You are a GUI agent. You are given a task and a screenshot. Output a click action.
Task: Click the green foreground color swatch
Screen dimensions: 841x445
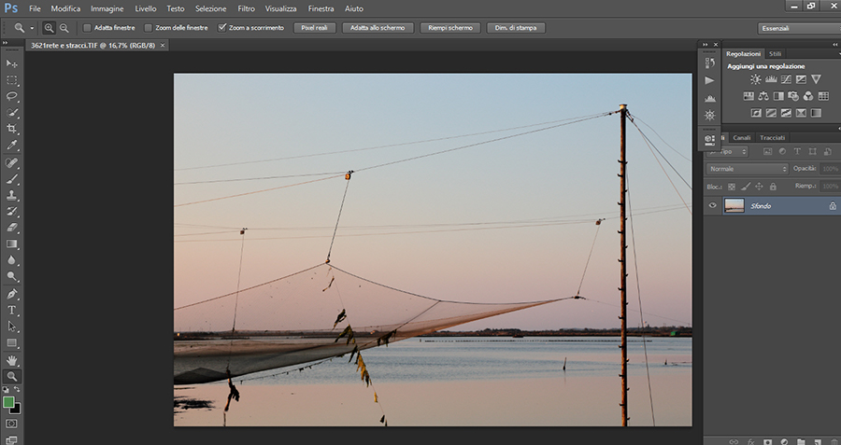coord(8,402)
